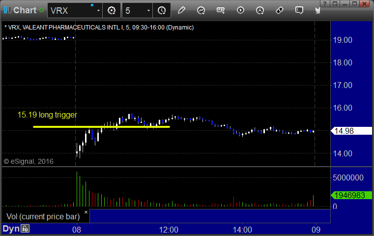Screen dimensions: 374x236
Task: Click the 5000000 volume axis label
Action: pyautogui.click(x=348, y=177)
